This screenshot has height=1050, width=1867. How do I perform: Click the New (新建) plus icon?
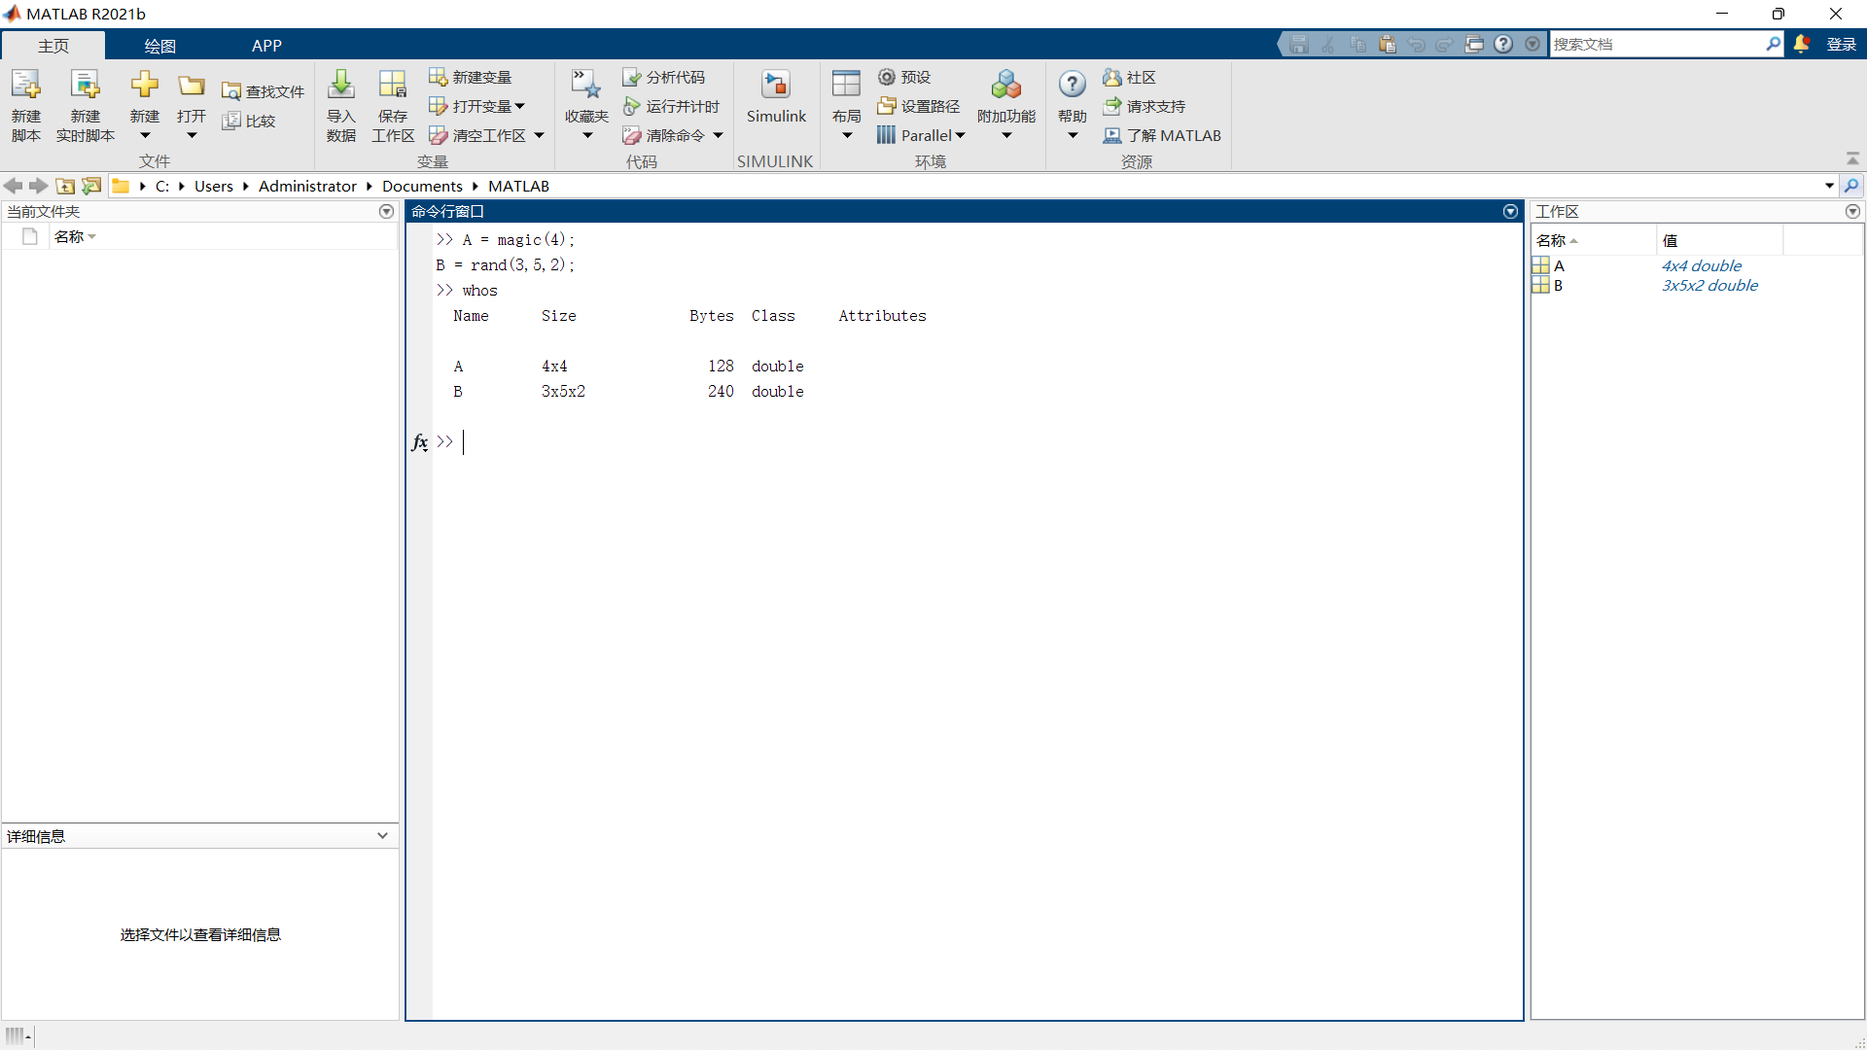[x=145, y=85]
